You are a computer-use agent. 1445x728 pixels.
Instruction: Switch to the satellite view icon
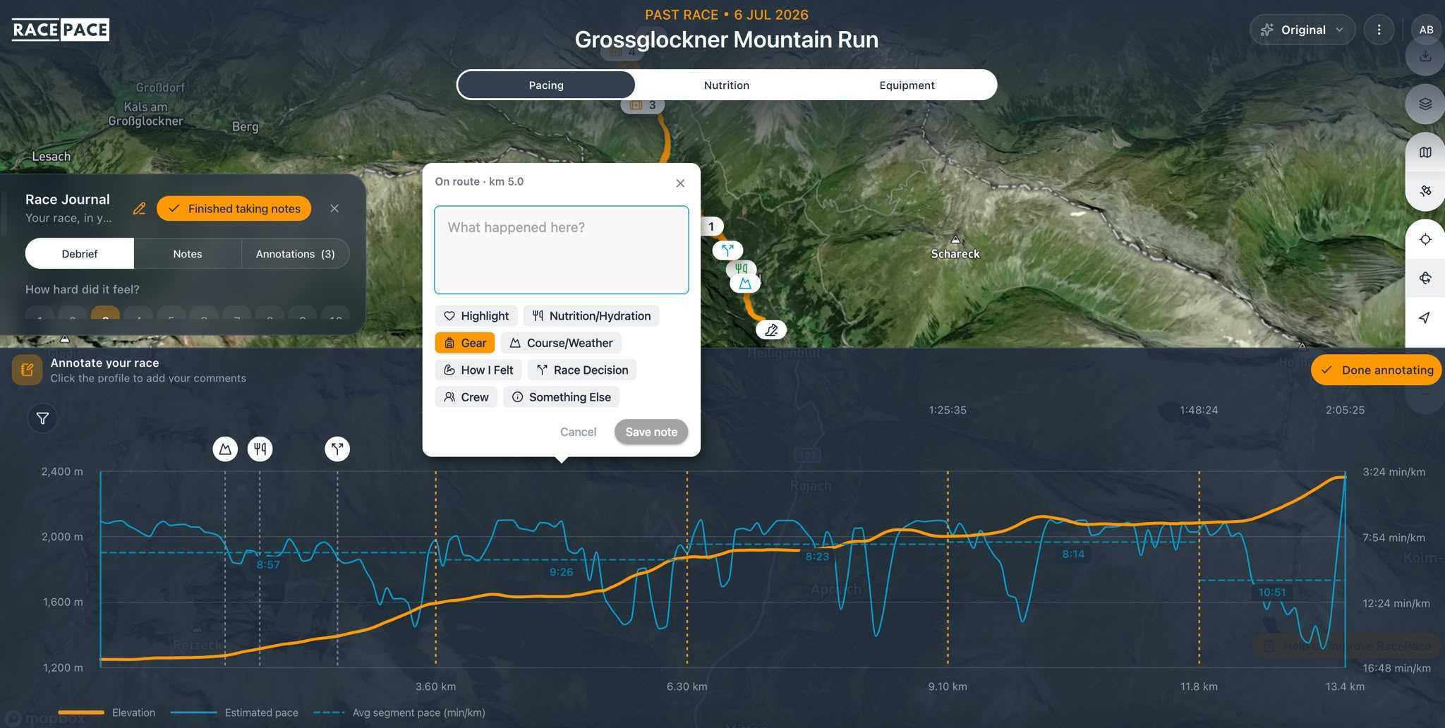point(1425,190)
